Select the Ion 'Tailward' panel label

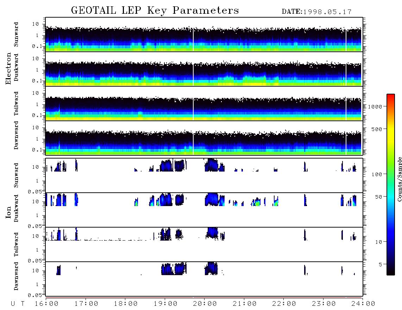(16, 244)
